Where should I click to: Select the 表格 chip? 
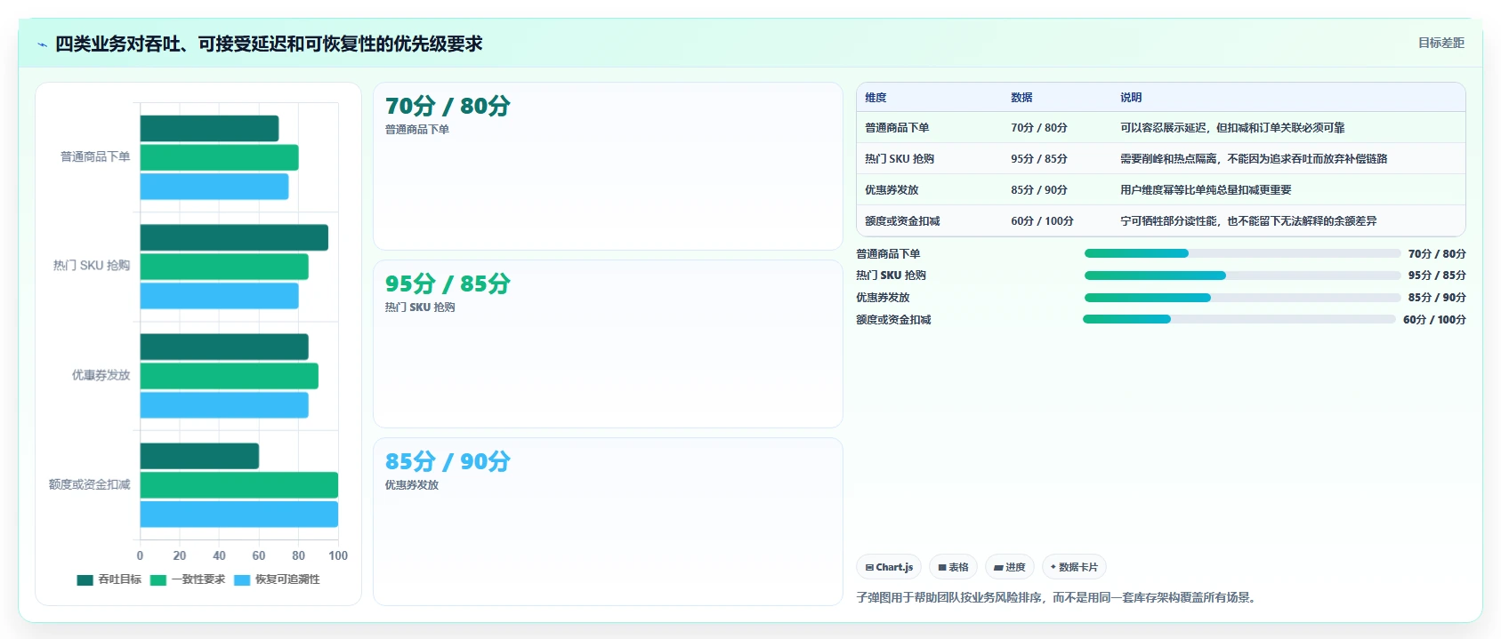[953, 567]
